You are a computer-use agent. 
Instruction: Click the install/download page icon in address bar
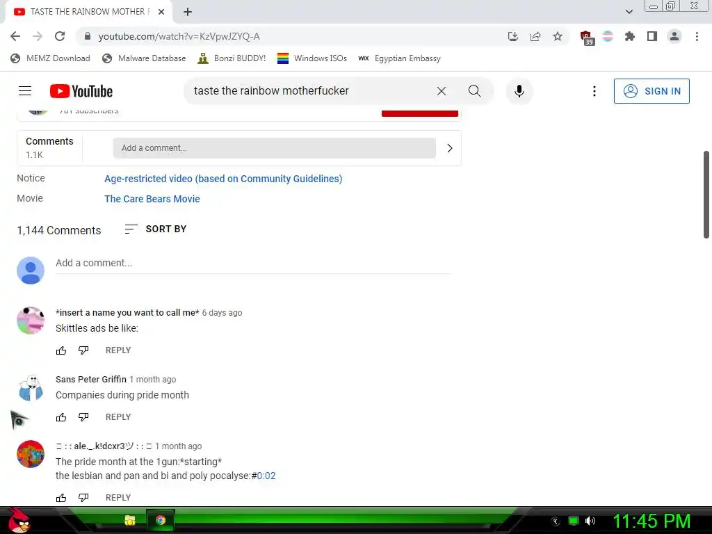[512, 36]
